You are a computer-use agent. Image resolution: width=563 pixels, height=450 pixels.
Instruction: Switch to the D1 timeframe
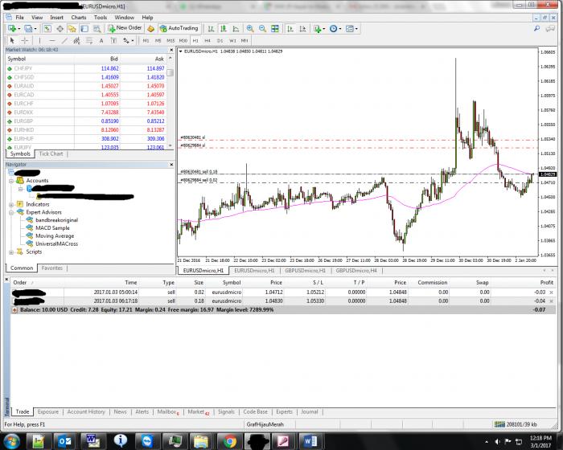pyautogui.click(x=220, y=40)
